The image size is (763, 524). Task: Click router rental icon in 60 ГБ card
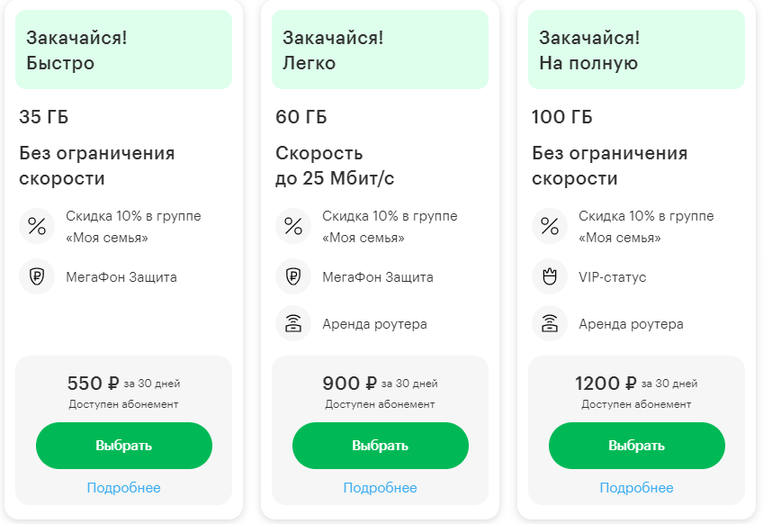[x=293, y=323]
